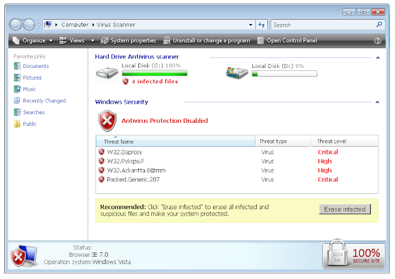Expand the arrow before Virus Scanner breadcrumb
The image size is (395, 279).
pos(93,25)
